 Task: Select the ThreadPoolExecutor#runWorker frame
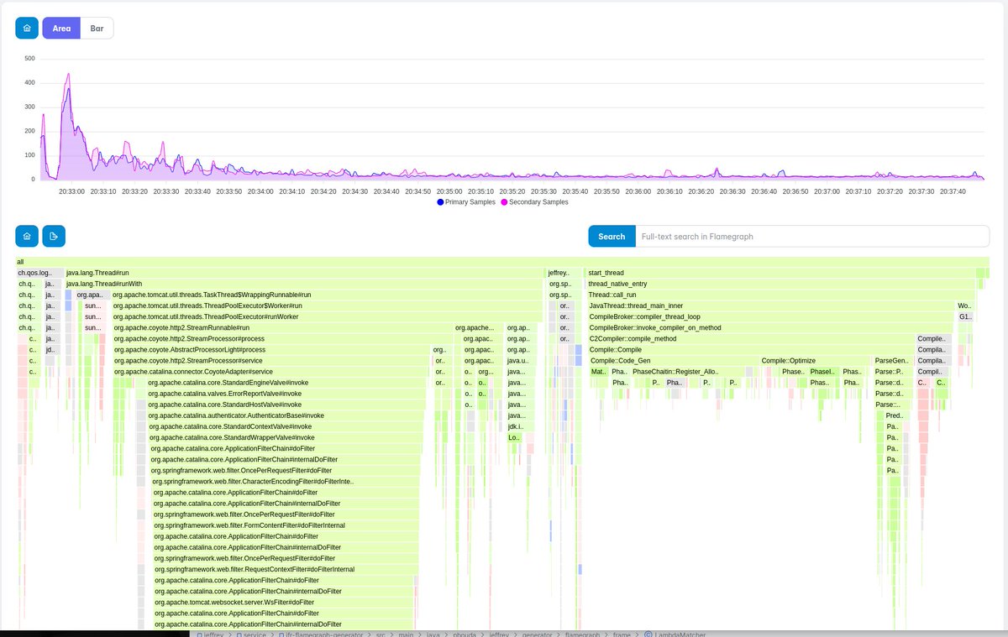point(327,316)
